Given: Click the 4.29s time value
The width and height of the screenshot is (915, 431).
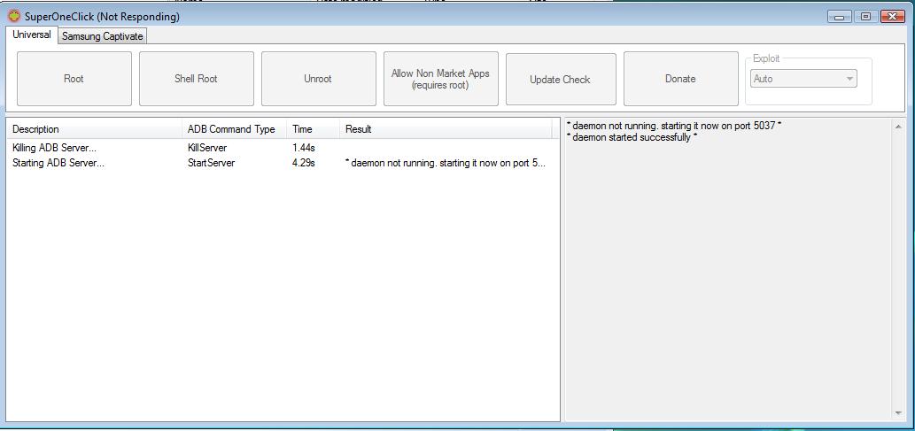Looking at the screenshot, I should pyautogui.click(x=304, y=164).
